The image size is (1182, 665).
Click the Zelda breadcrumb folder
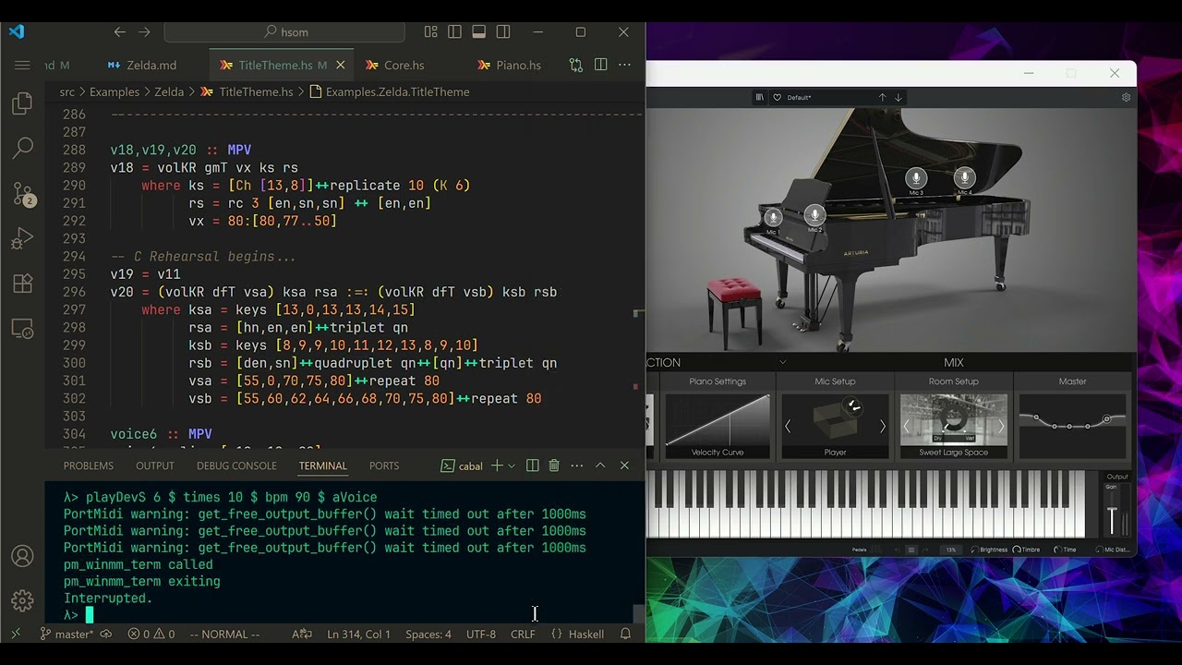[169, 91]
